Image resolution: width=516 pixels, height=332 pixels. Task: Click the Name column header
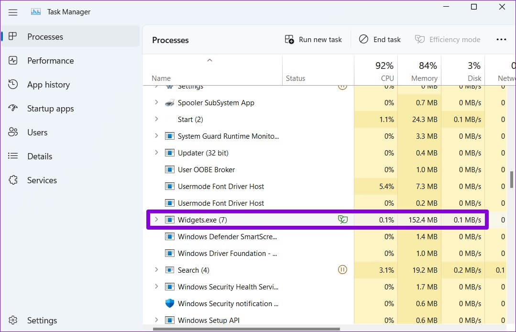[213, 70]
